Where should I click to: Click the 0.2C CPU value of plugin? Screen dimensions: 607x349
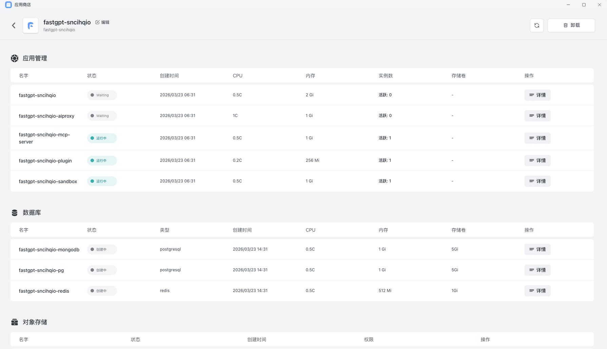pos(237,160)
